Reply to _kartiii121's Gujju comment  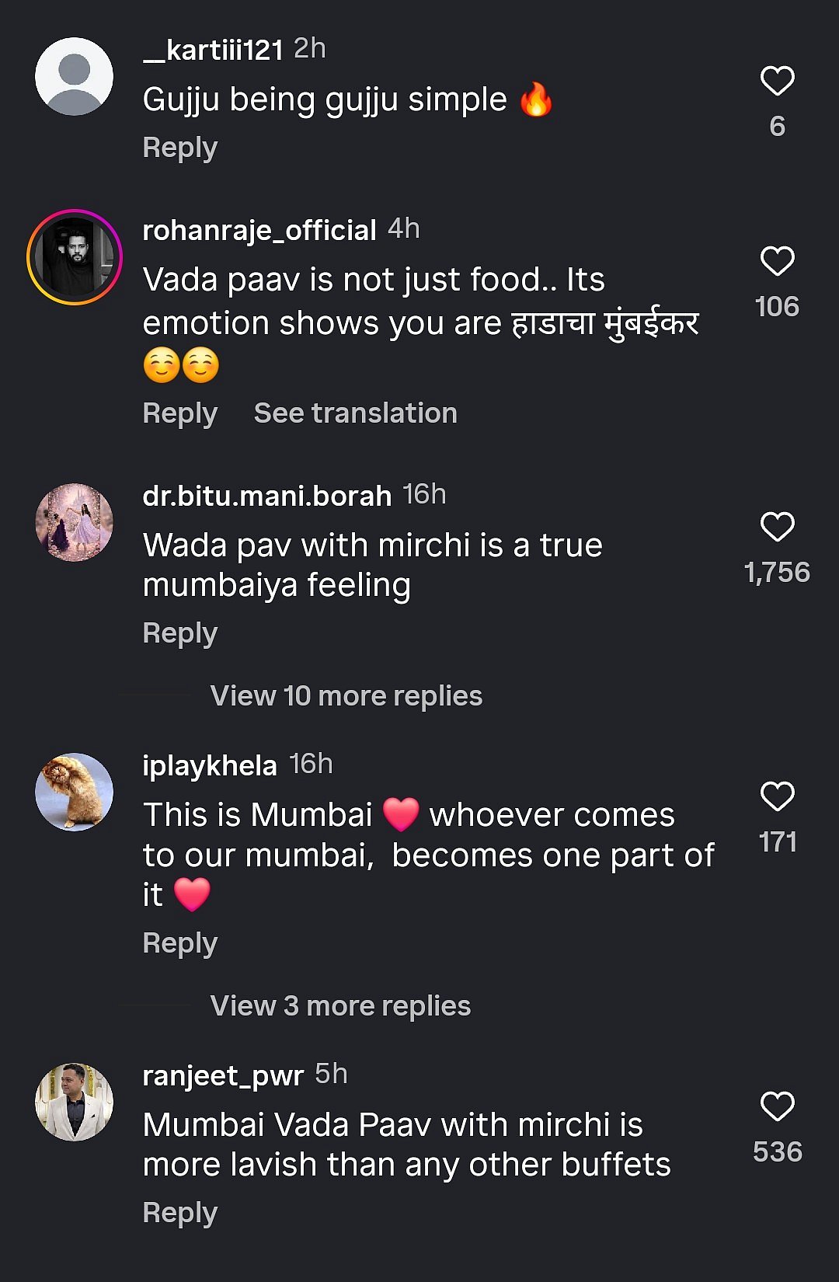click(180, 148)
